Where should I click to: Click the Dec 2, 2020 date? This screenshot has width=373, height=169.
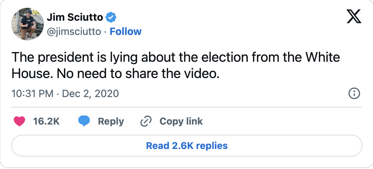(90, 93)
